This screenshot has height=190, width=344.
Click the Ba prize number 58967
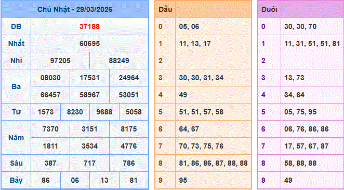pos(89,95)
